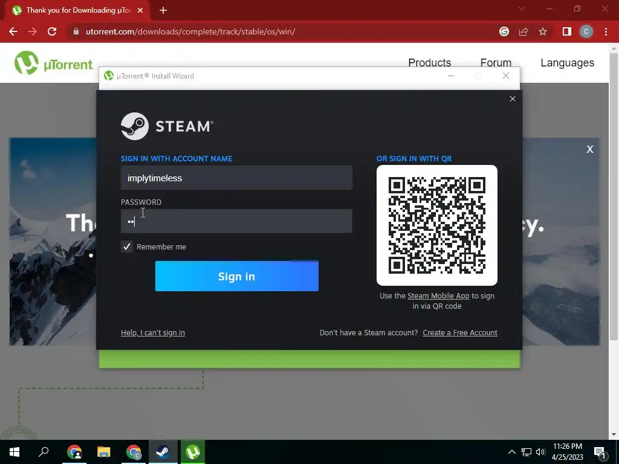Open the network status tray icon
Image resolution: width=619 pixels, height=464 pixels.
[527, 452]
